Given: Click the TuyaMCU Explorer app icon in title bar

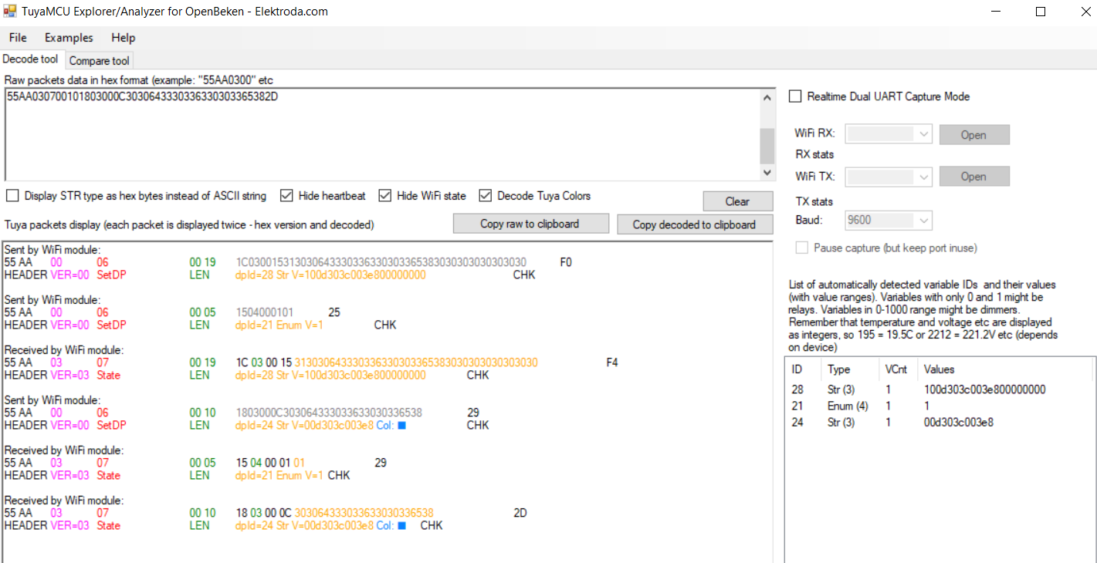Looking at the screenshot, I should [10, 12].
